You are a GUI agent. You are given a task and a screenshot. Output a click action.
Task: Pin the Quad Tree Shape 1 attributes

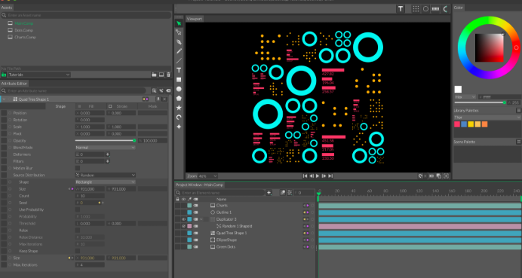[x=158, y=99]
